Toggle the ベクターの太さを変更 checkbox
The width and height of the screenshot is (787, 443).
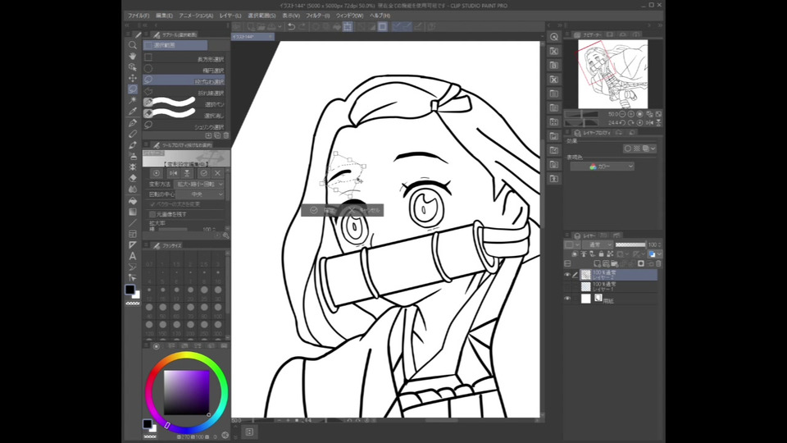152,204
